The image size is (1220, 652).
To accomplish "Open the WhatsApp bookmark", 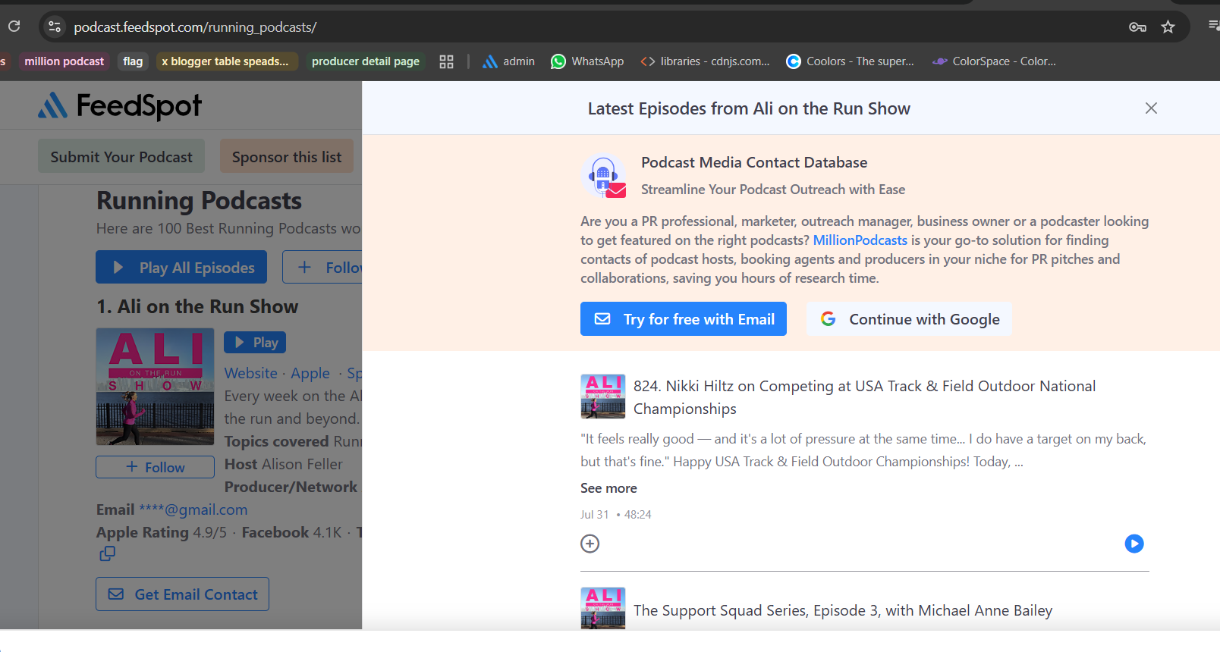I will pyautogui.click(x=587, y=61).
